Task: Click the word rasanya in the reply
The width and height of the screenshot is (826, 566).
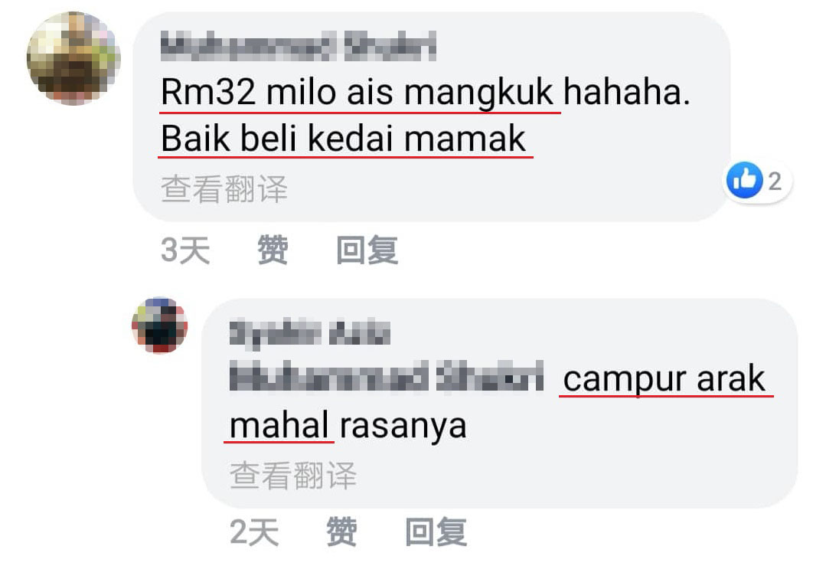Action: pyautogui.click(x=403, y=426)
